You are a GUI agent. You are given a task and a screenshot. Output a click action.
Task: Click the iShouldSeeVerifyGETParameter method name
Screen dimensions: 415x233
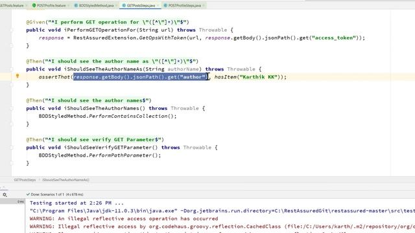click(x=108, y=148)
